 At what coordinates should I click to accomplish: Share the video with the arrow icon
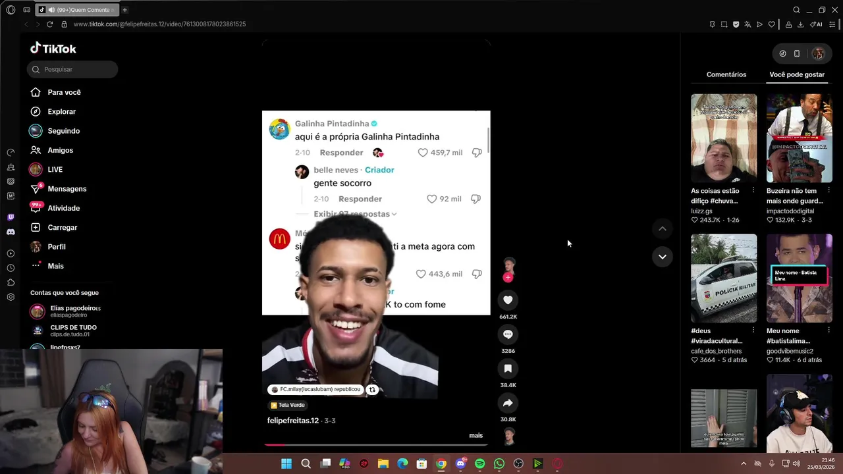point(508,403)
